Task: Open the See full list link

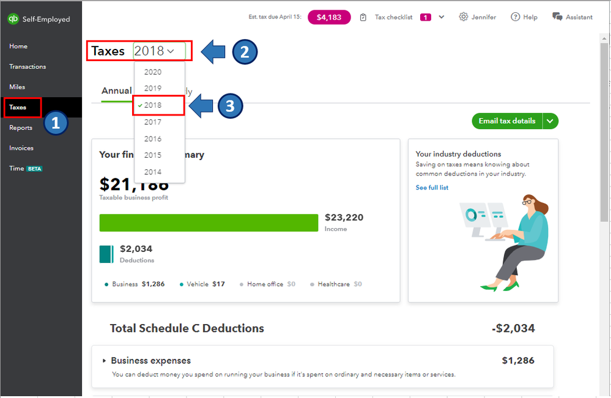Action: click(x=432, y=188)
